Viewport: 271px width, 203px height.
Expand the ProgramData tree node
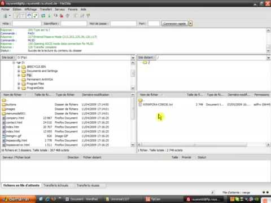pos(19,88)
